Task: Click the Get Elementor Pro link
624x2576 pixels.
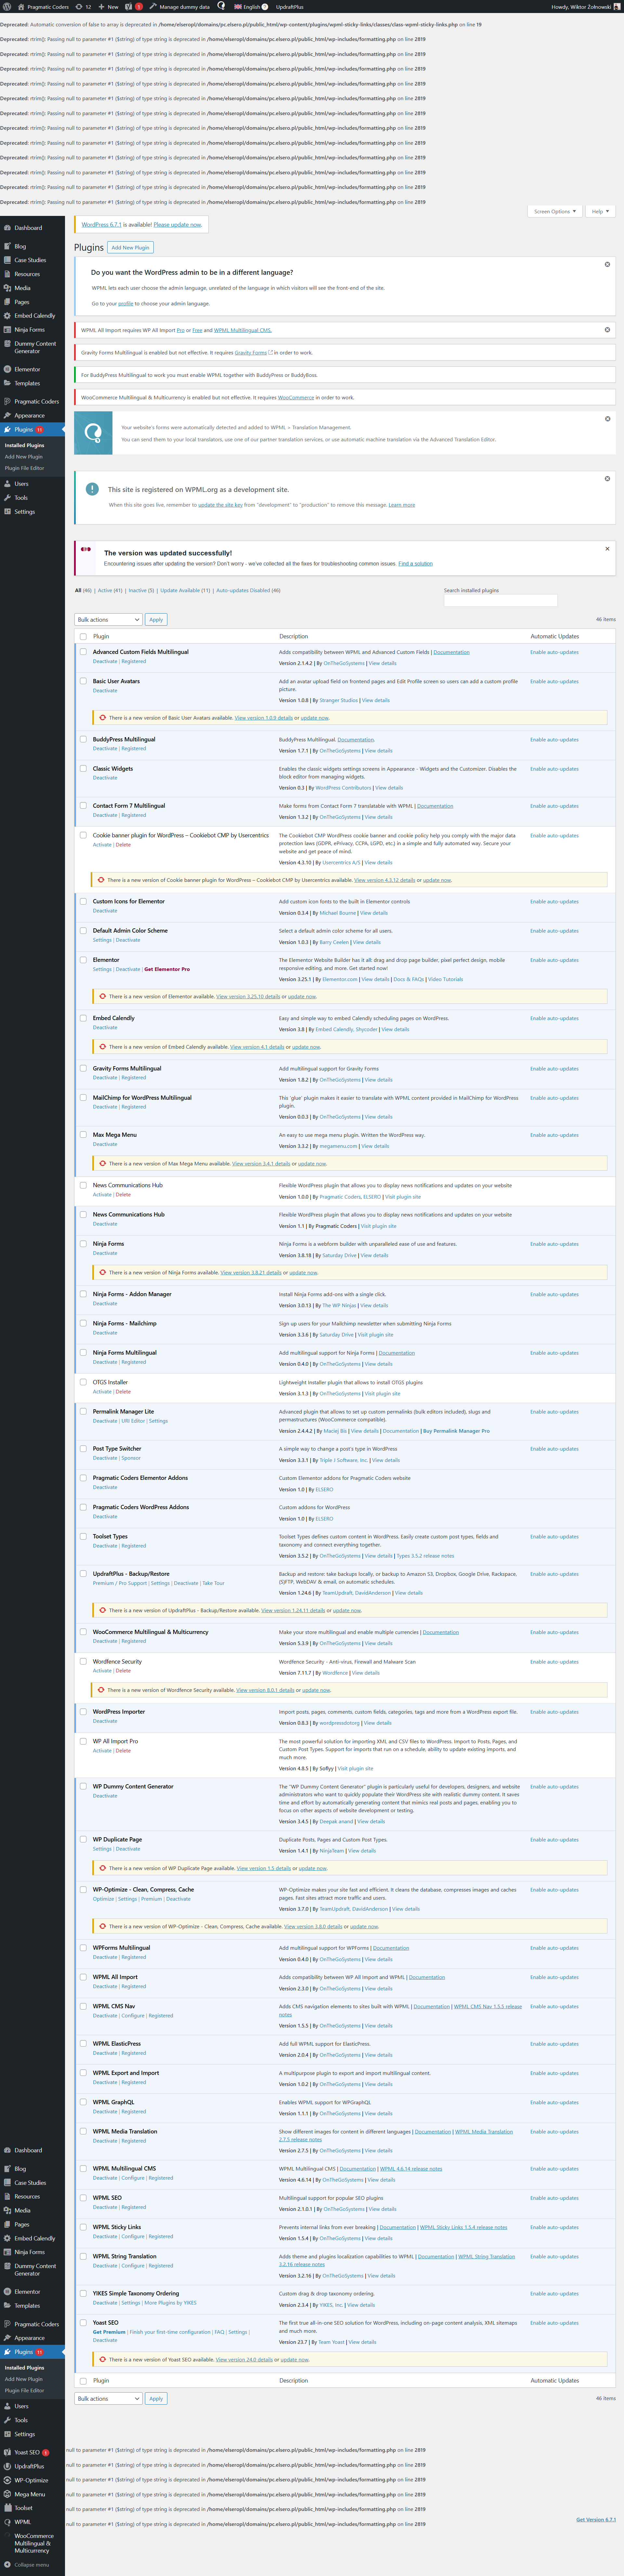Action: [x=167, y=969]
